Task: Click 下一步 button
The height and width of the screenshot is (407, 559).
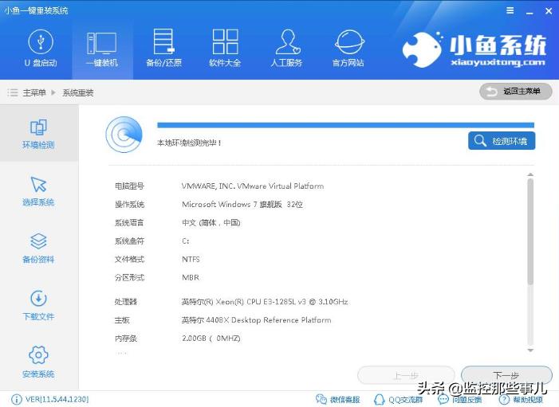Action: (x=506, y=375)
